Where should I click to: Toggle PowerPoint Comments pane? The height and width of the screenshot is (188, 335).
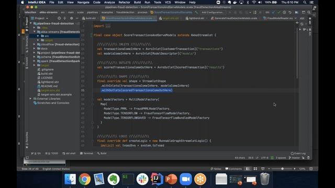233,169
